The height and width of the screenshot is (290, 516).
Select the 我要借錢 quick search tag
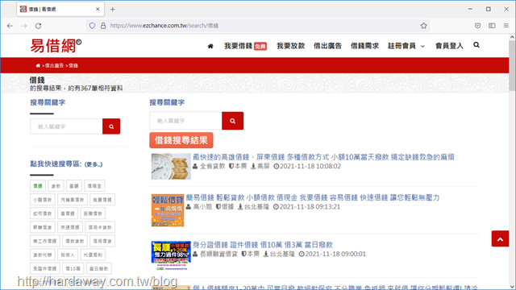coord(102,200)
